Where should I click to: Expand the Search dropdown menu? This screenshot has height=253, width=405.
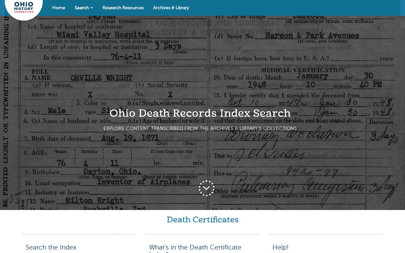click(x=84, y=8)
